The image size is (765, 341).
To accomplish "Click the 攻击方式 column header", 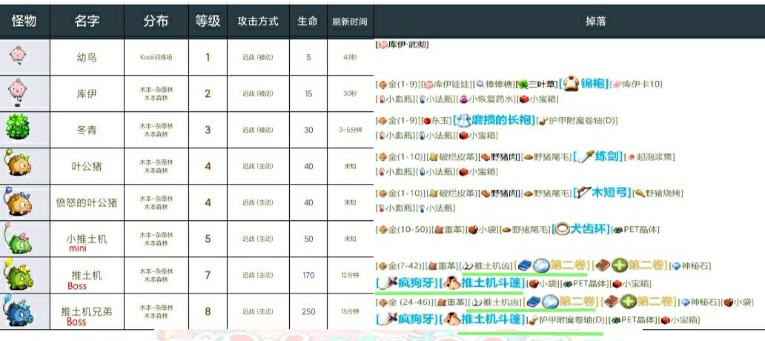I will (258, 21).
